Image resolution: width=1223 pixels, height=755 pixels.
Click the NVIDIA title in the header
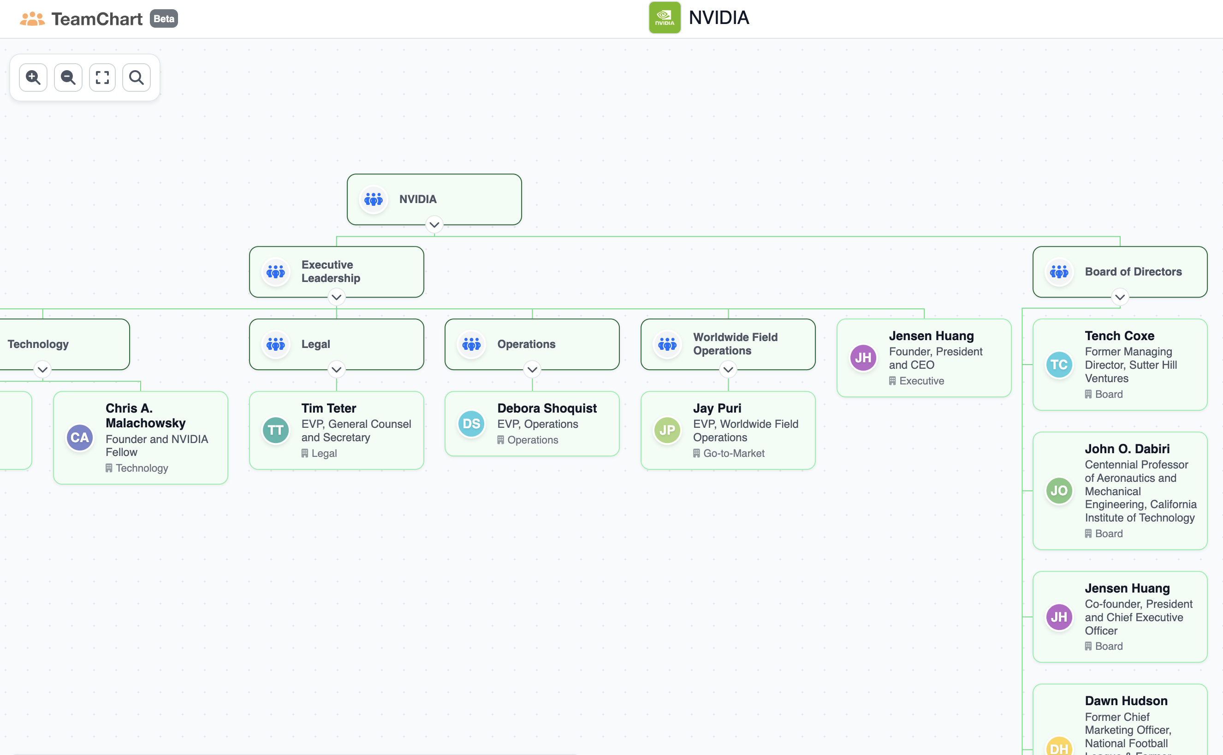pyautogui.click(x=719, y=18)
